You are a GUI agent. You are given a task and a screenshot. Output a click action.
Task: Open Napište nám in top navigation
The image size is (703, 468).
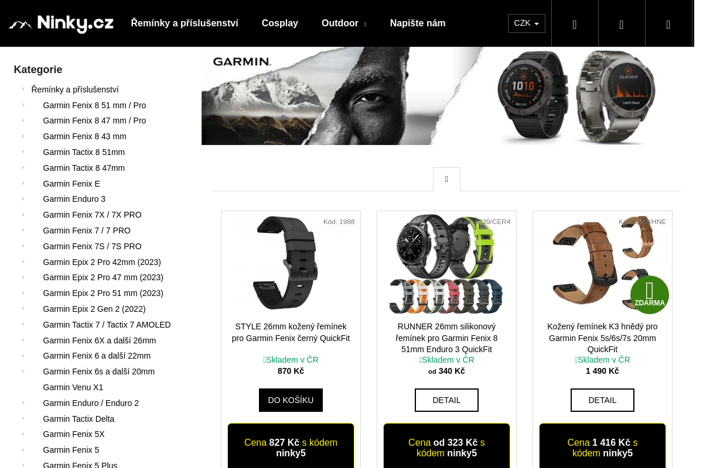pos(418,23)
